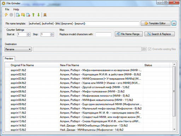Viewport: 181px width, 136px height.
Task: Click the brown book toolbar icon
Action: click(x=45, y=15)
